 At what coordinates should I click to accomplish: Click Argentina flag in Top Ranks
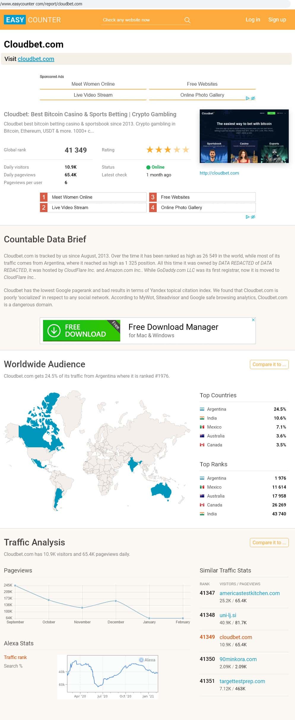pos(202,478)
